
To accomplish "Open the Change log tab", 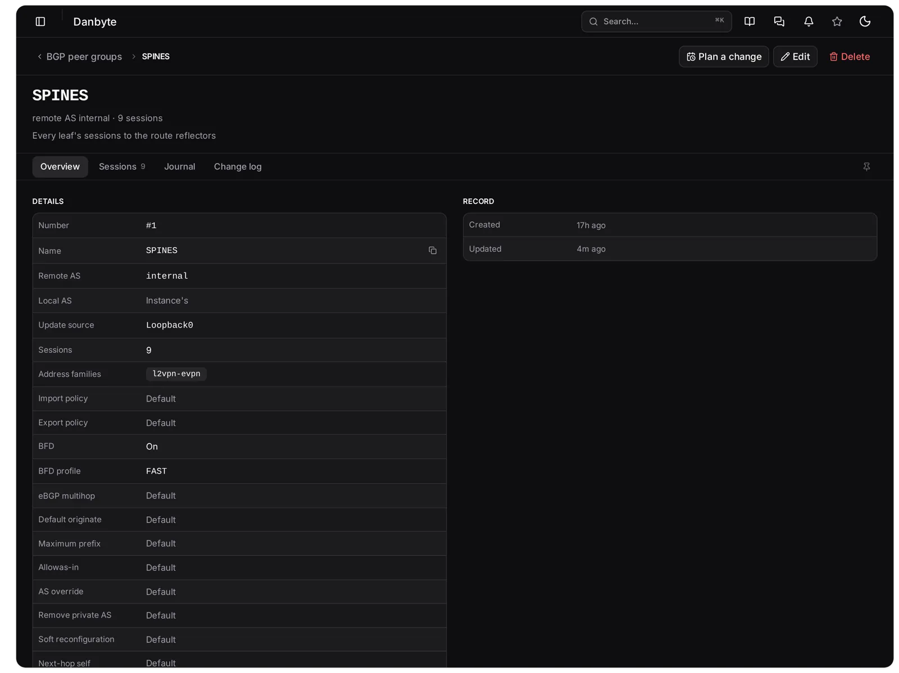I will 238,167.
